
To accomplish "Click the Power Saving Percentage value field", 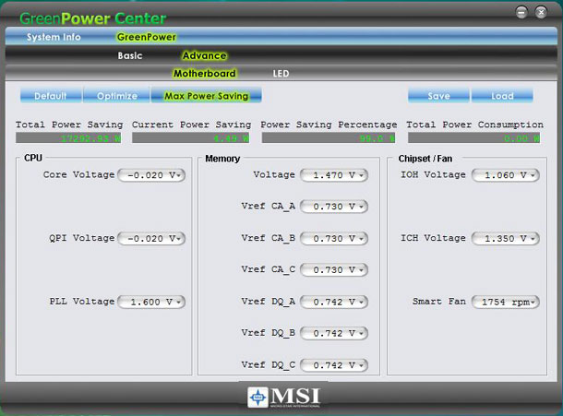I will click(x=329, y=138).
